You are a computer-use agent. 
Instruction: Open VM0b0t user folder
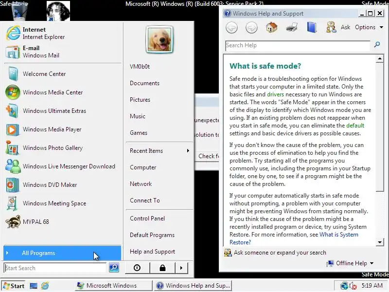point(140,67)
